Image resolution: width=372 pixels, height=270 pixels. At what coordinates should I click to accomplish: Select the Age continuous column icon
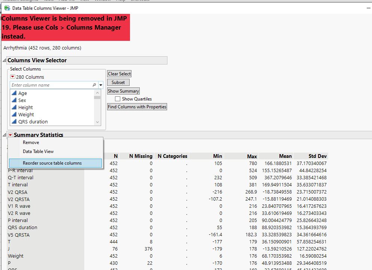(14, 93)
